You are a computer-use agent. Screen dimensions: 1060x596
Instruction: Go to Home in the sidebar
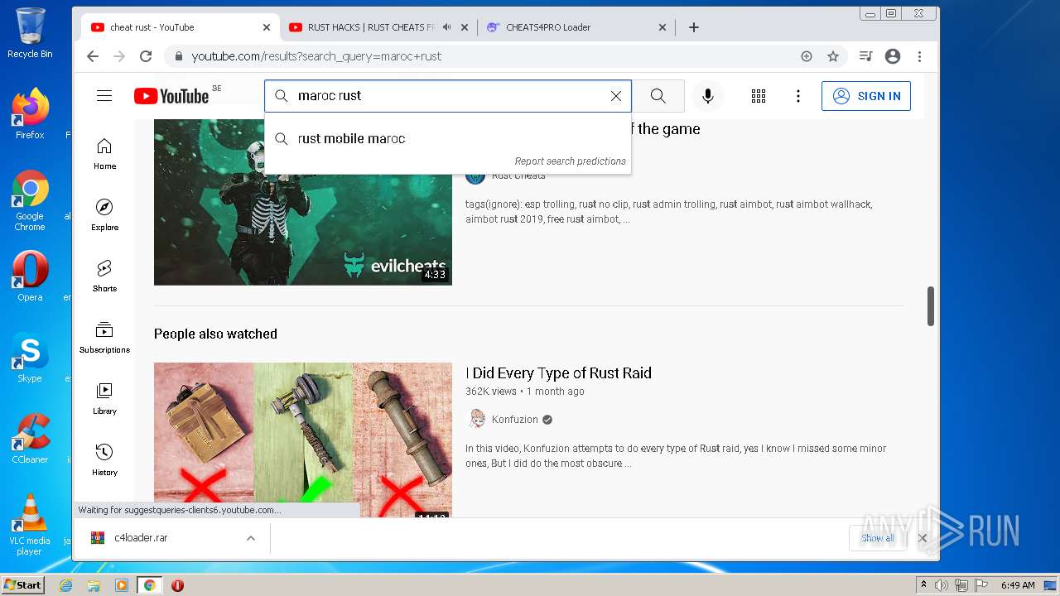pyautogui.click(x=104, y=154)
